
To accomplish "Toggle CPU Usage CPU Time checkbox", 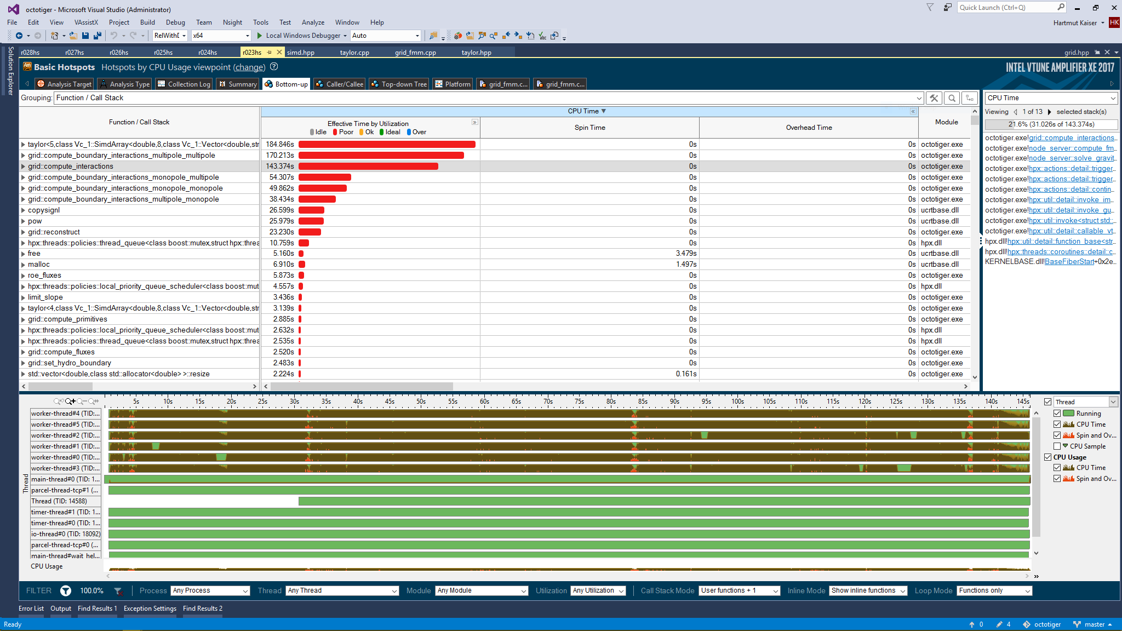I will (x=1057, y=468).
